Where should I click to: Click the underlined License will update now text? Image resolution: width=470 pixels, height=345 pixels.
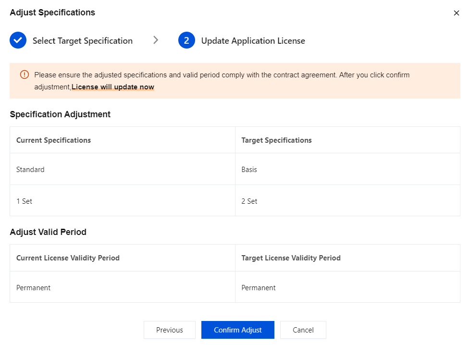point(113,87)
